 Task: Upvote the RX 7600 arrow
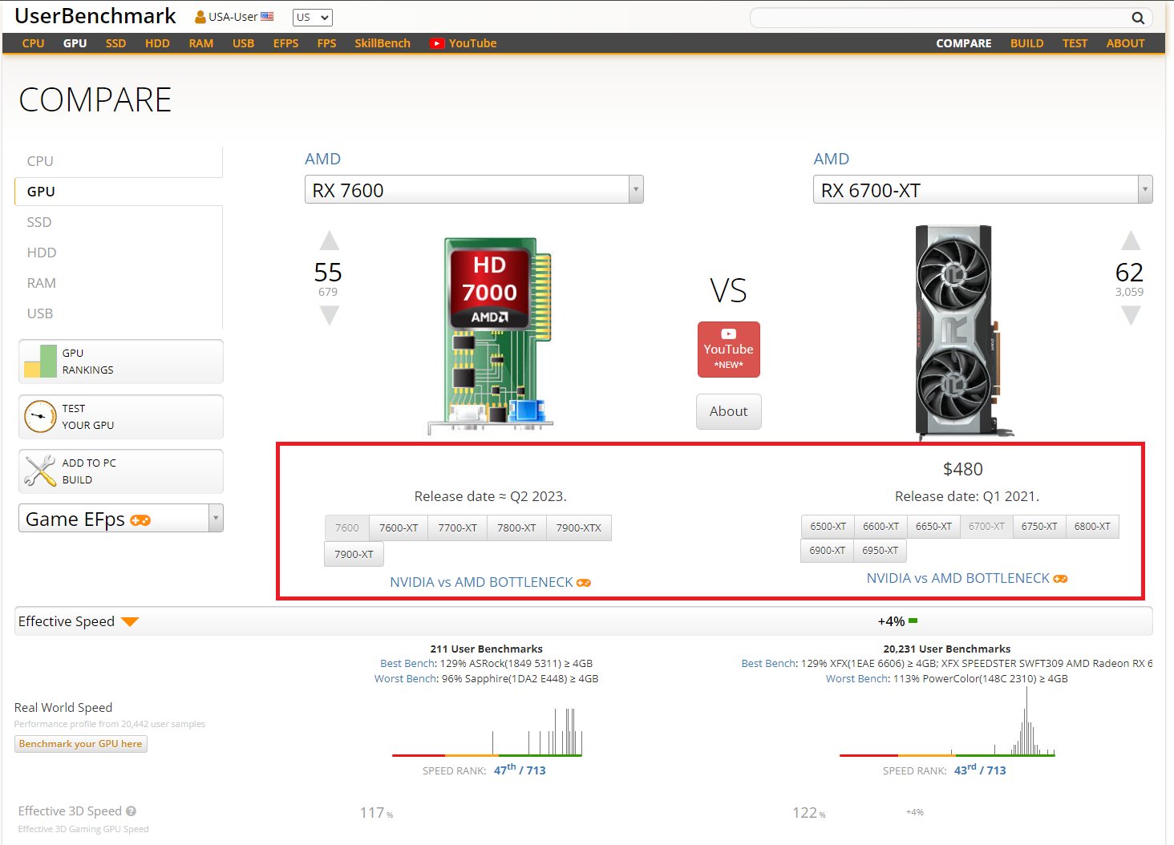(x=329, y=241)
